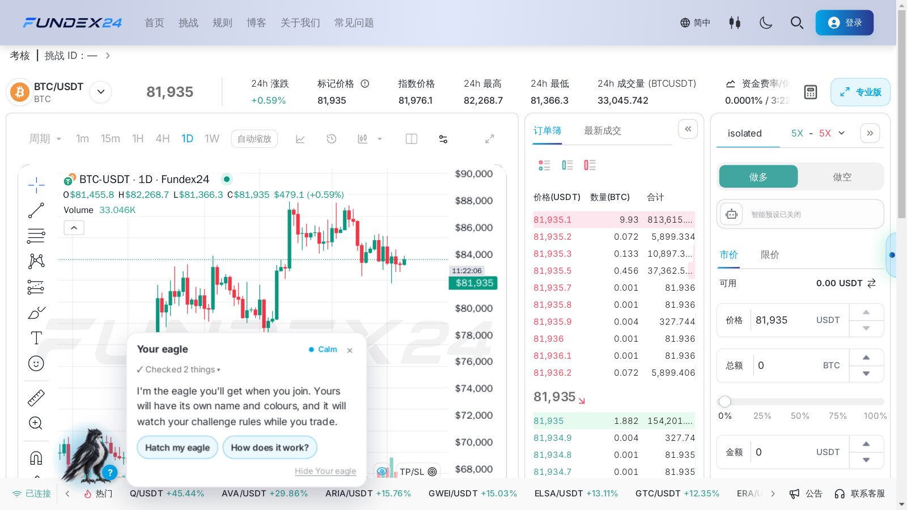The image size is (907, 510).
Task: Select 1W timeframe
Action: tap(212, 139)
